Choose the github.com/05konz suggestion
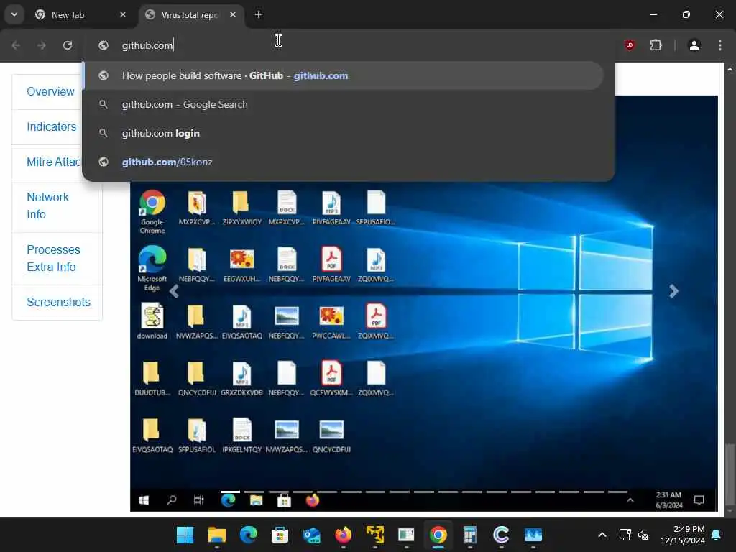The image size is (736, 552). click(344, 162)
